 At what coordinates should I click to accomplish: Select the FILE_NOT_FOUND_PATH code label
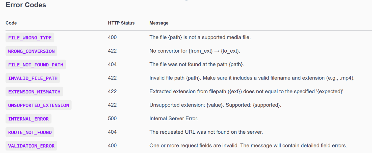36,65
